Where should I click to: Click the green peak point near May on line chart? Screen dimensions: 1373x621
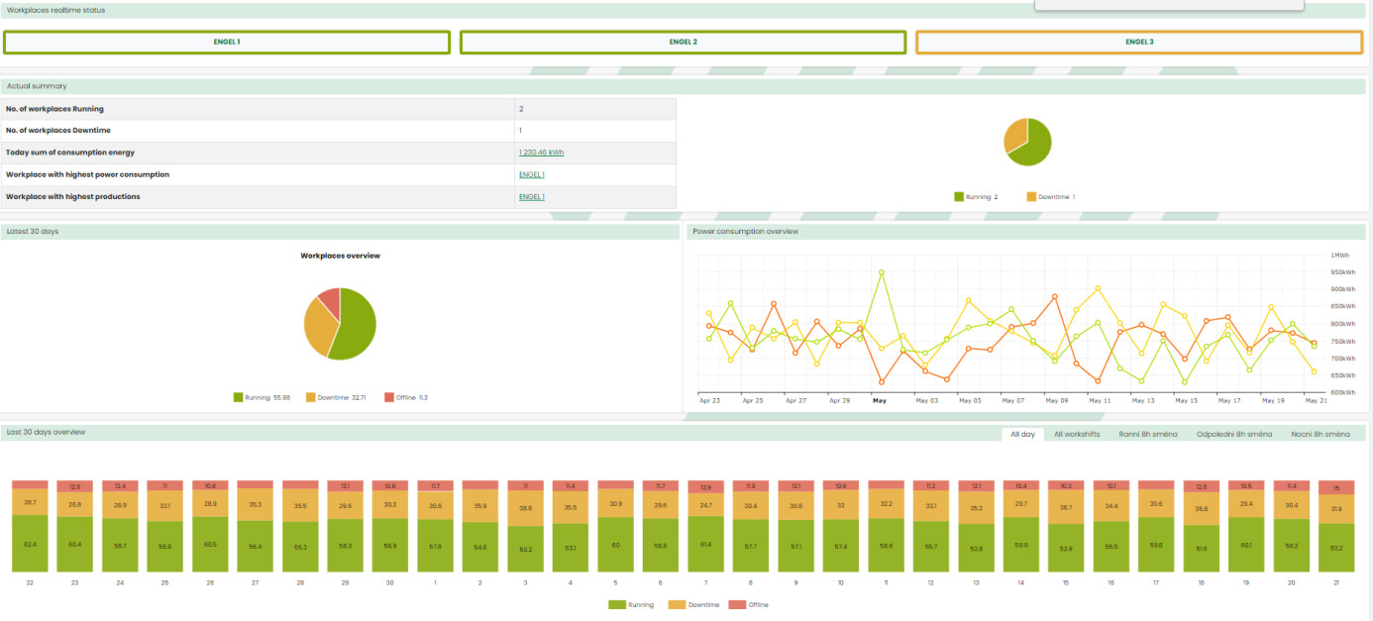[x=881, y=272]
